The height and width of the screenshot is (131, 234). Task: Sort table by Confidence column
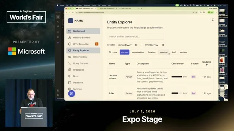coord(177,64)
